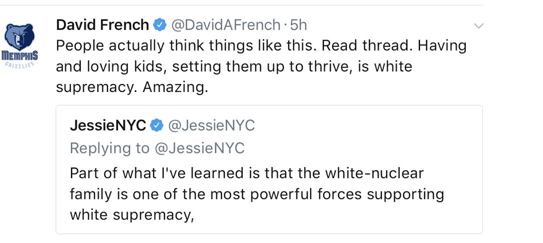This screenshot has height=243, width=543.
Task: Click the quoted tweet's final "white supremacy," line
Action: tap(131, 214)
